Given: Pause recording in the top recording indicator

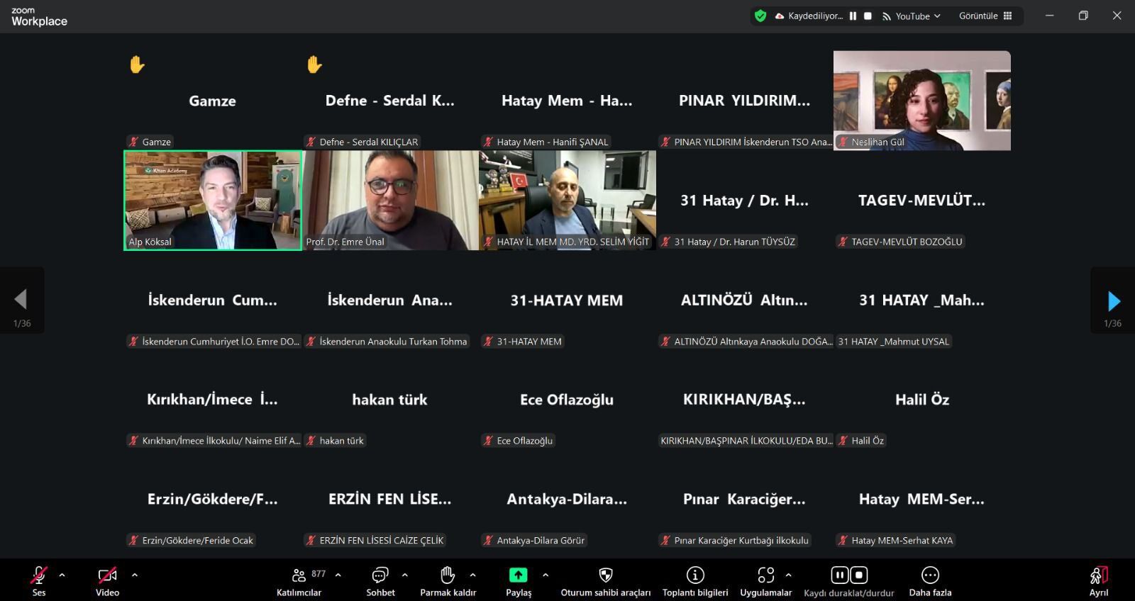Looking at the screenshot, I should pyautogui.click(x=853, y=16).
